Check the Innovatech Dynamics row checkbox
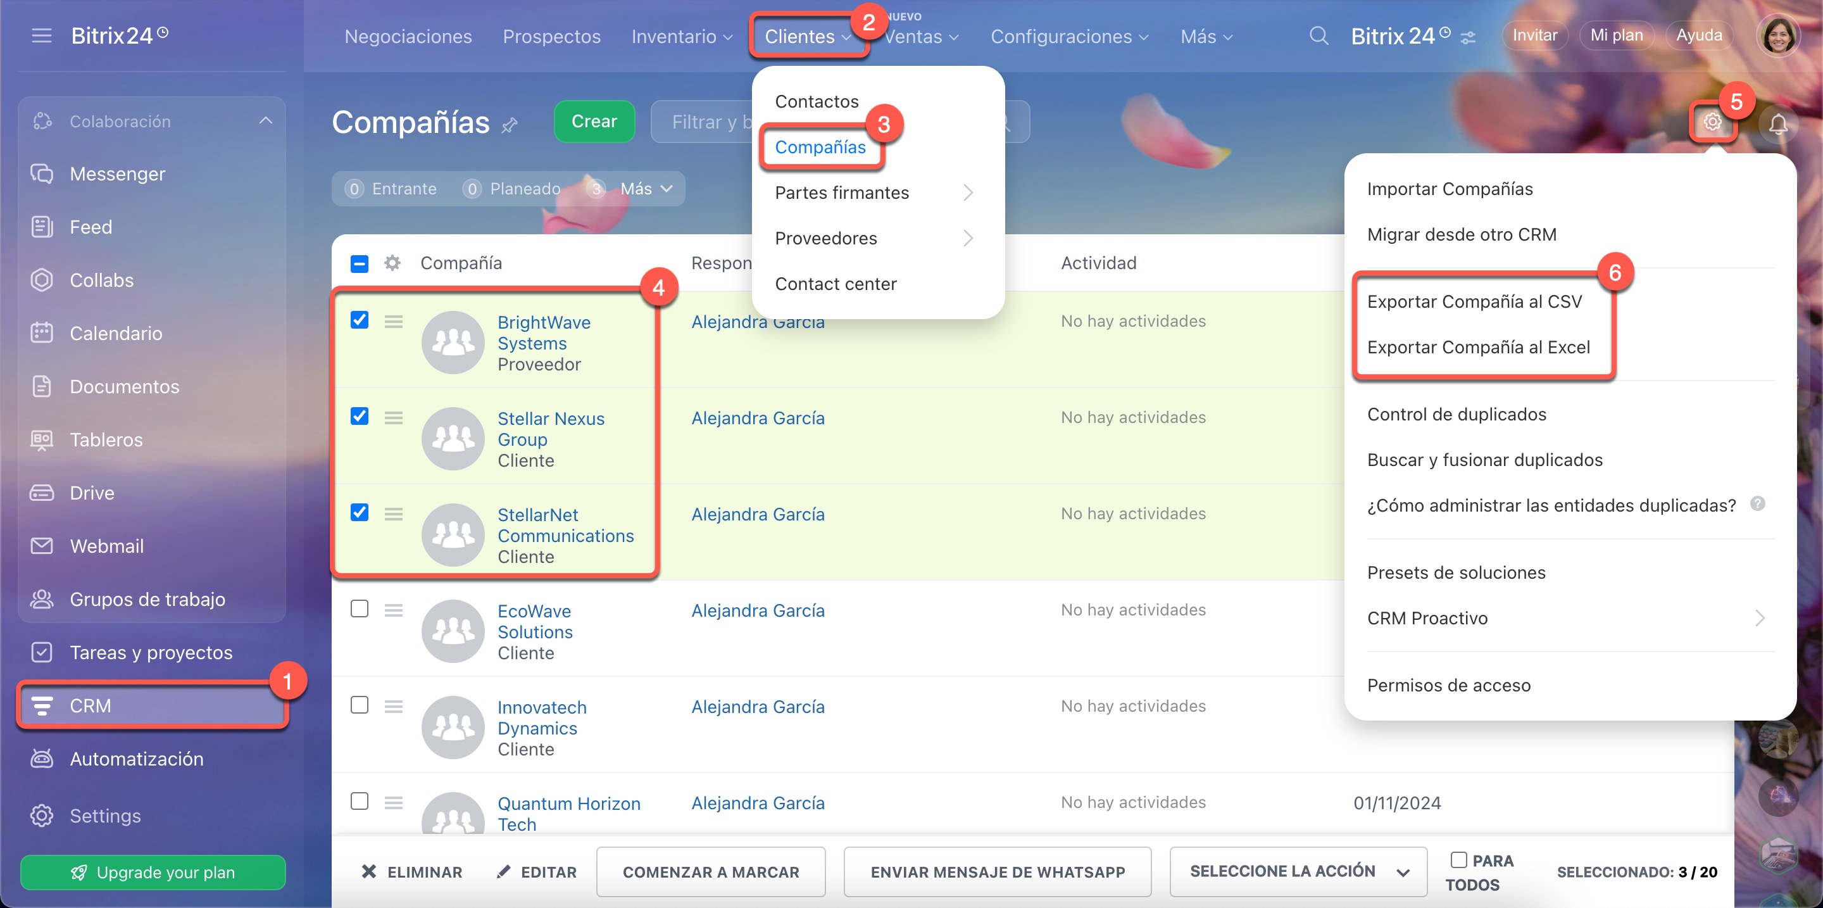This screenshot has height=908, width=1823. click(x=360, y=705)
